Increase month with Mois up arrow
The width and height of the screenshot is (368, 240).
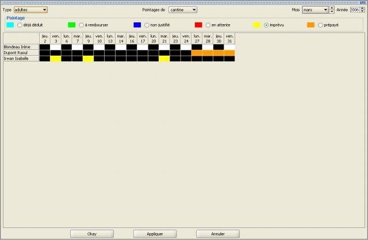point(332,8)
